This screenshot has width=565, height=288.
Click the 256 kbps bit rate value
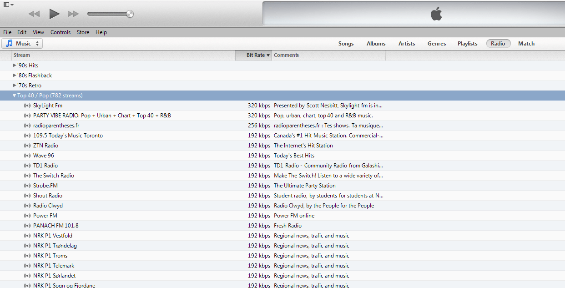[259, 126]
